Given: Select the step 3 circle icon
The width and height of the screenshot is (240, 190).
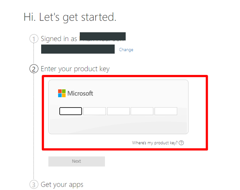Looking at the screenshot, I should pos(34,185).
